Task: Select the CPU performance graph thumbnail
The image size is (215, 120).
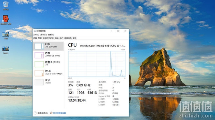Action: pos(39,46)
